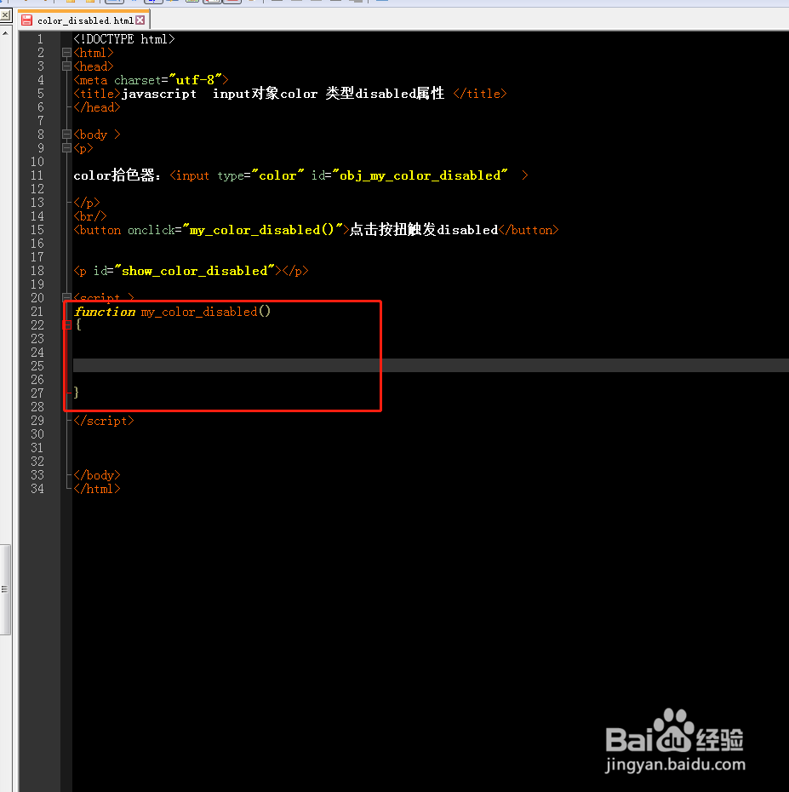Click line number 11 in the margin
Viewport: 789px width, 792px height.
37,175
